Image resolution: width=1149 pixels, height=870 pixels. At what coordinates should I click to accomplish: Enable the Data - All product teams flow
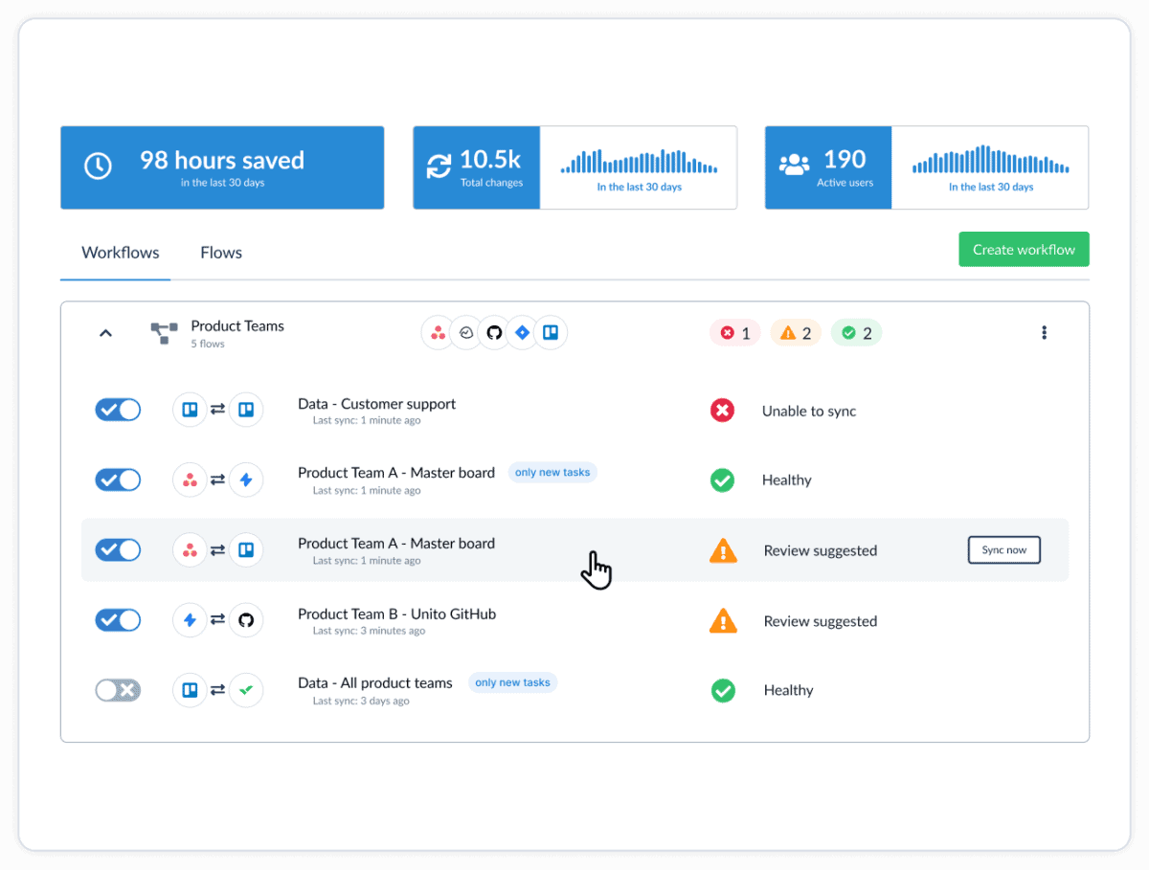point(118,689)
